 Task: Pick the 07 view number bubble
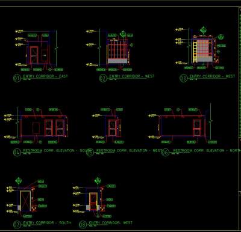[x=17, y=225]
